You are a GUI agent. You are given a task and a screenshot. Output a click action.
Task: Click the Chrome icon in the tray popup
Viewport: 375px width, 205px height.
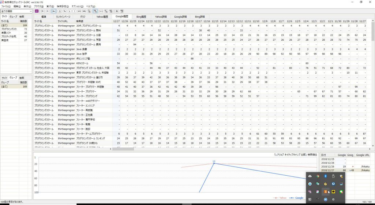coord(318,176)
